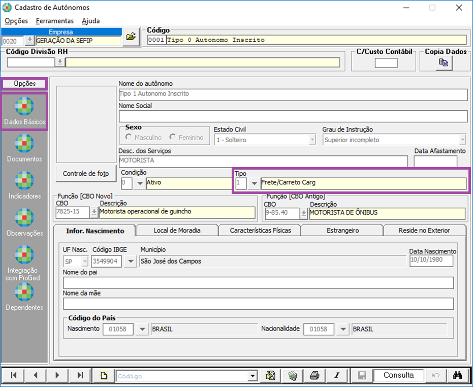Open the Ferramentas menu
The image size is (473, 387).
[x=54, y=21]
